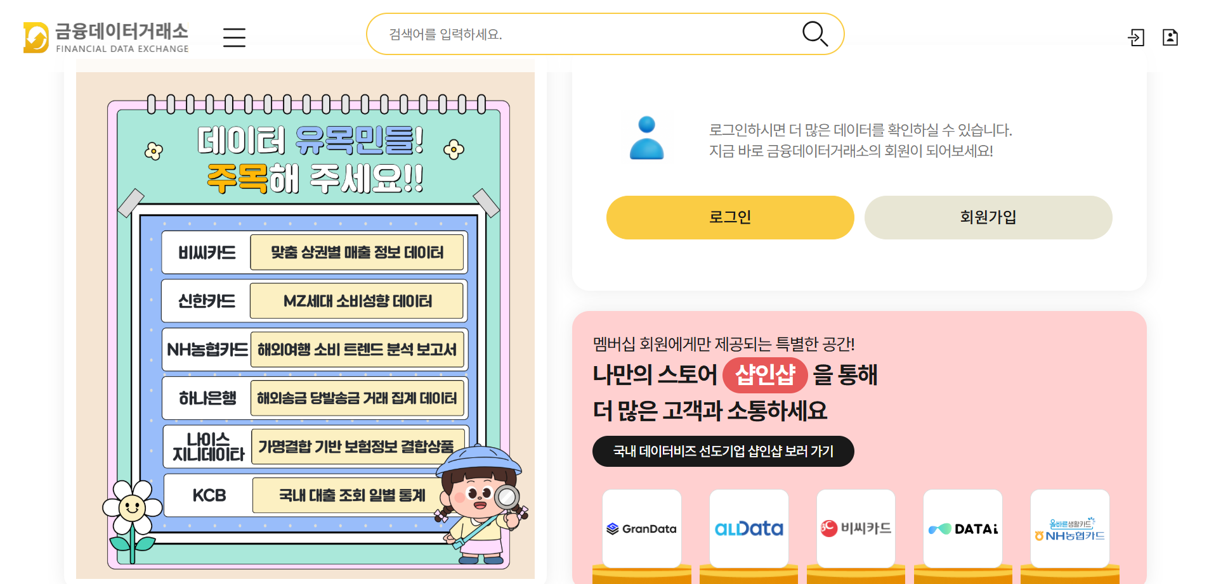Click the blue user avatar icon
This screenshot has height=584, width=1209.
point(646,137)
